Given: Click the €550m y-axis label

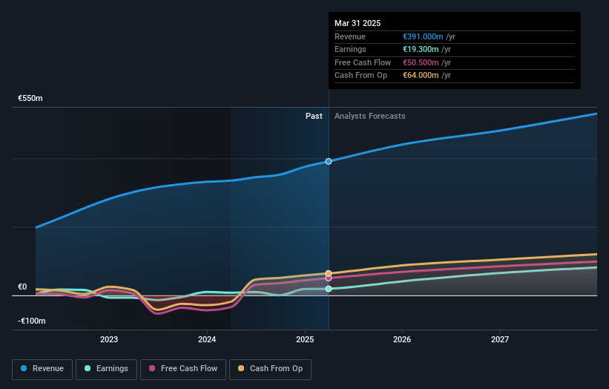Looking at the screenshot, I should point(30,98).
